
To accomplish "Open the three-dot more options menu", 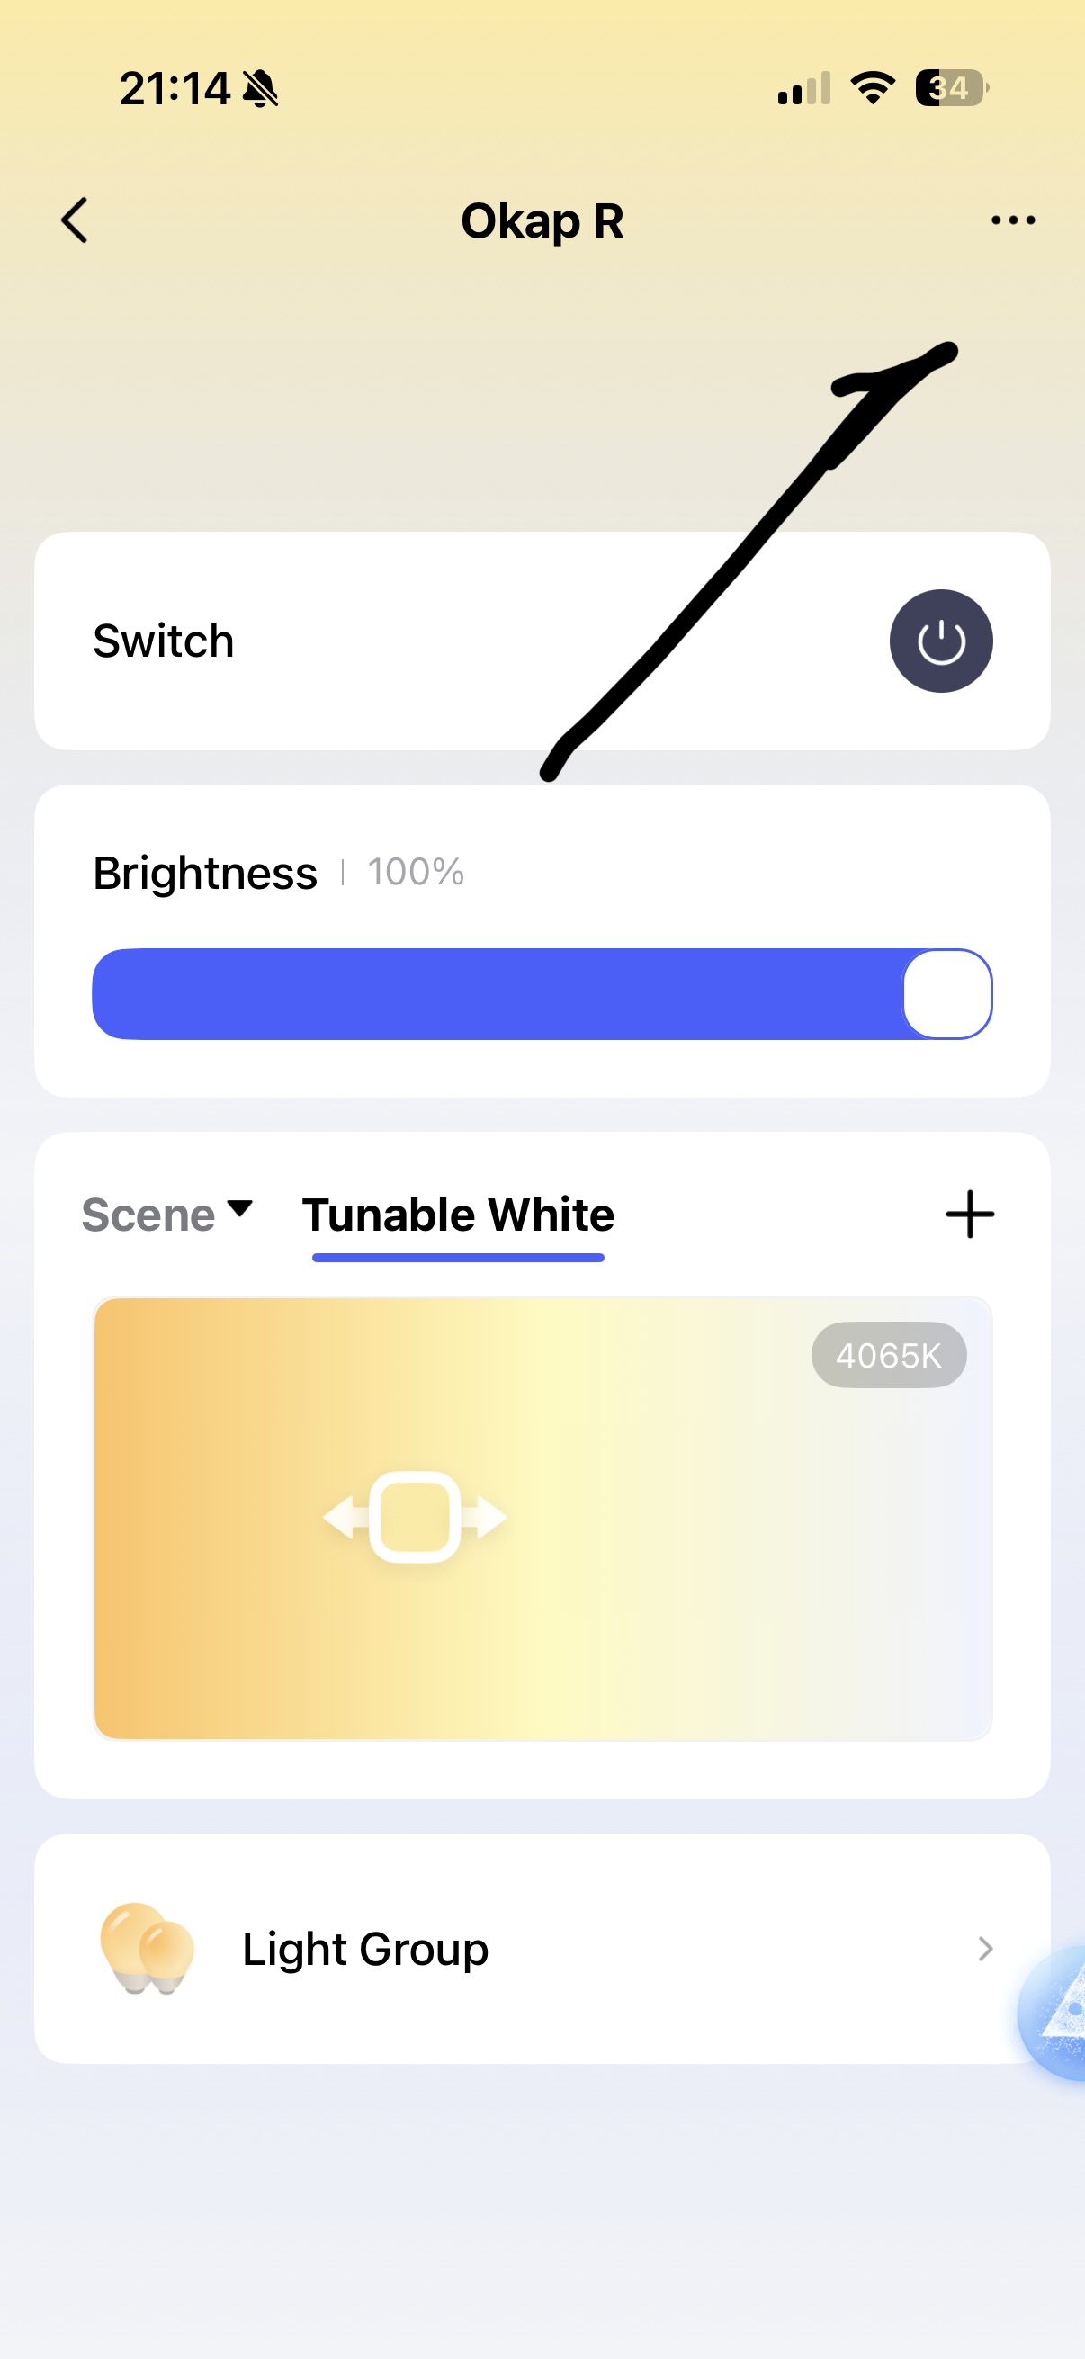I will click(1013, 220).
